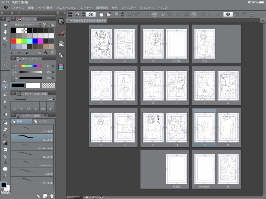Switch to 鉛筆 sub tool group
This screenshot has height=199, width=266.
coord(22,121)
